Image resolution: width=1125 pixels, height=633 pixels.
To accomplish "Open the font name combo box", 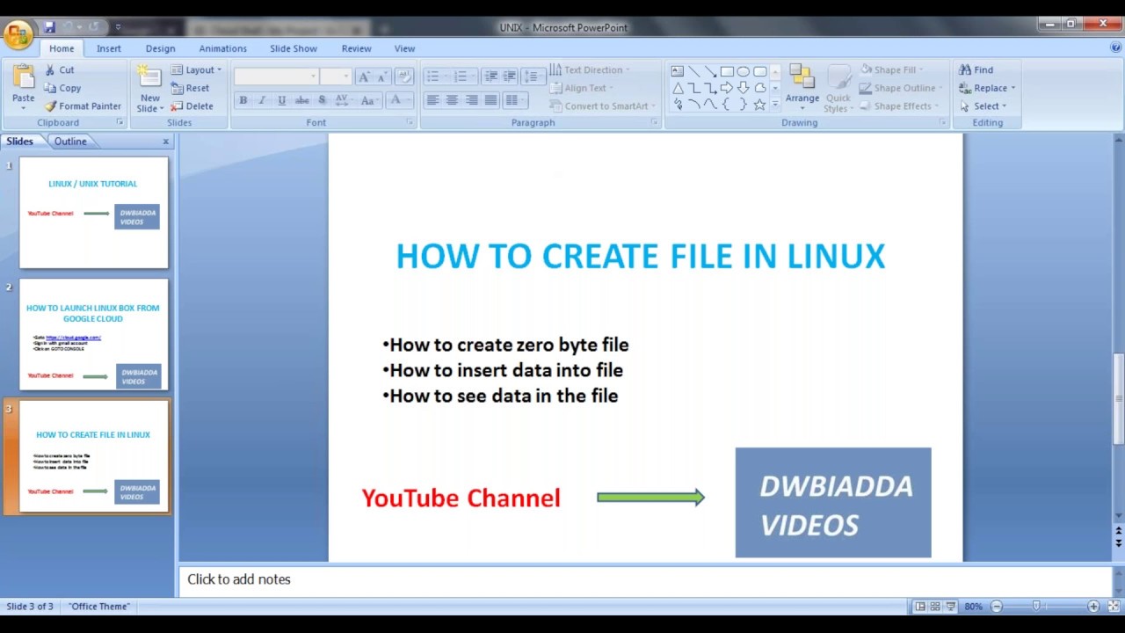I will tap(276, 76).
